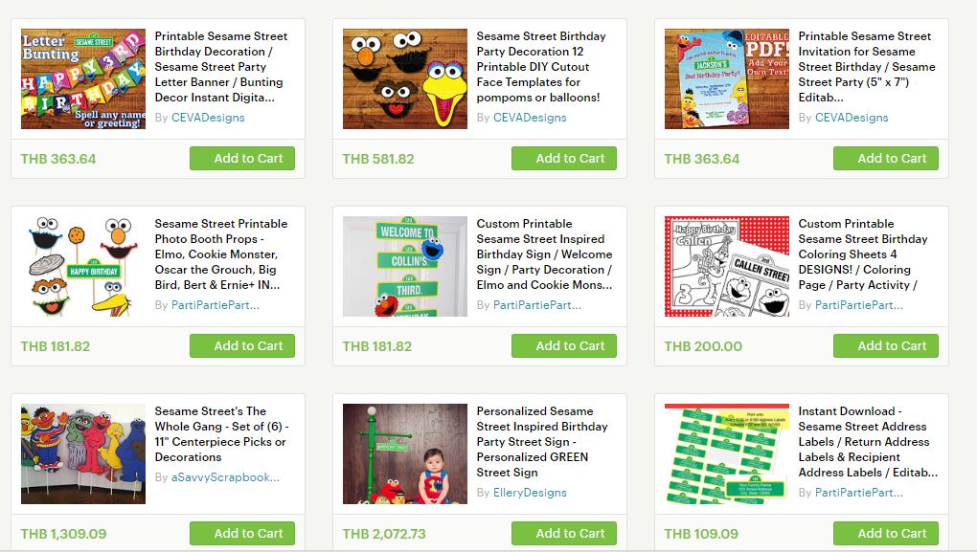
Task: Open the address labels product image
Action: pos(726,453)
